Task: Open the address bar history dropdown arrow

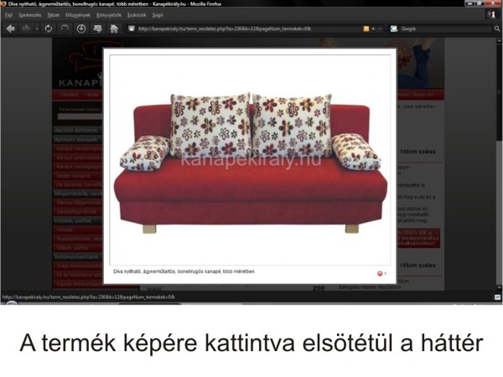Action: (x=380, y=28)
